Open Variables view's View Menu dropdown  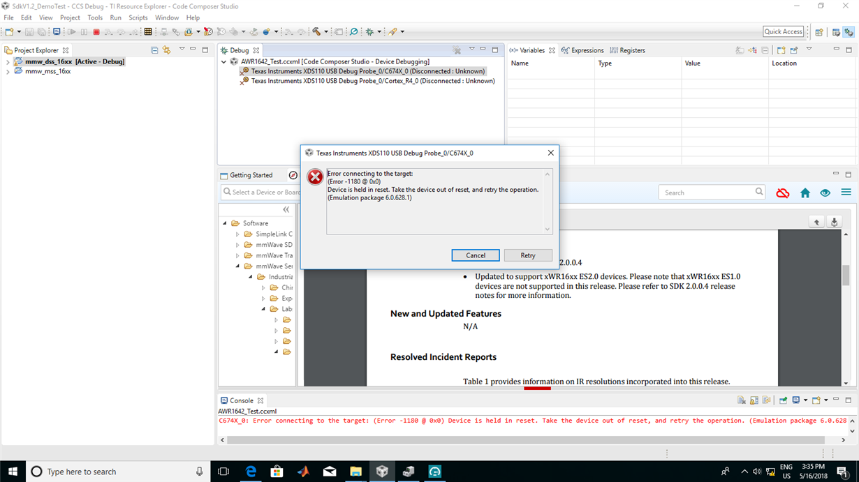(809, 50)
